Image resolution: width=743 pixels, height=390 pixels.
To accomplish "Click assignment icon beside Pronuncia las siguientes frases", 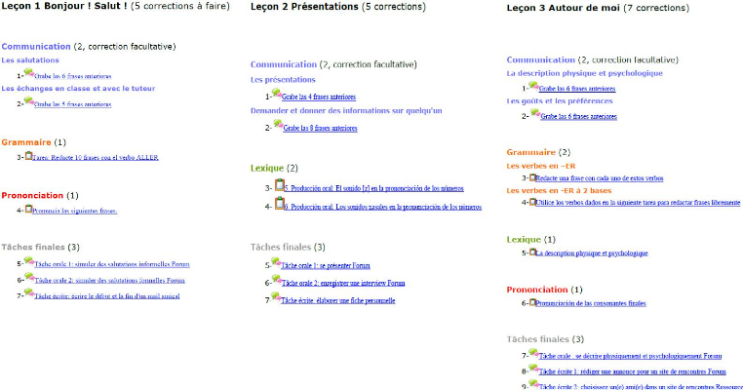I will 28,209.
